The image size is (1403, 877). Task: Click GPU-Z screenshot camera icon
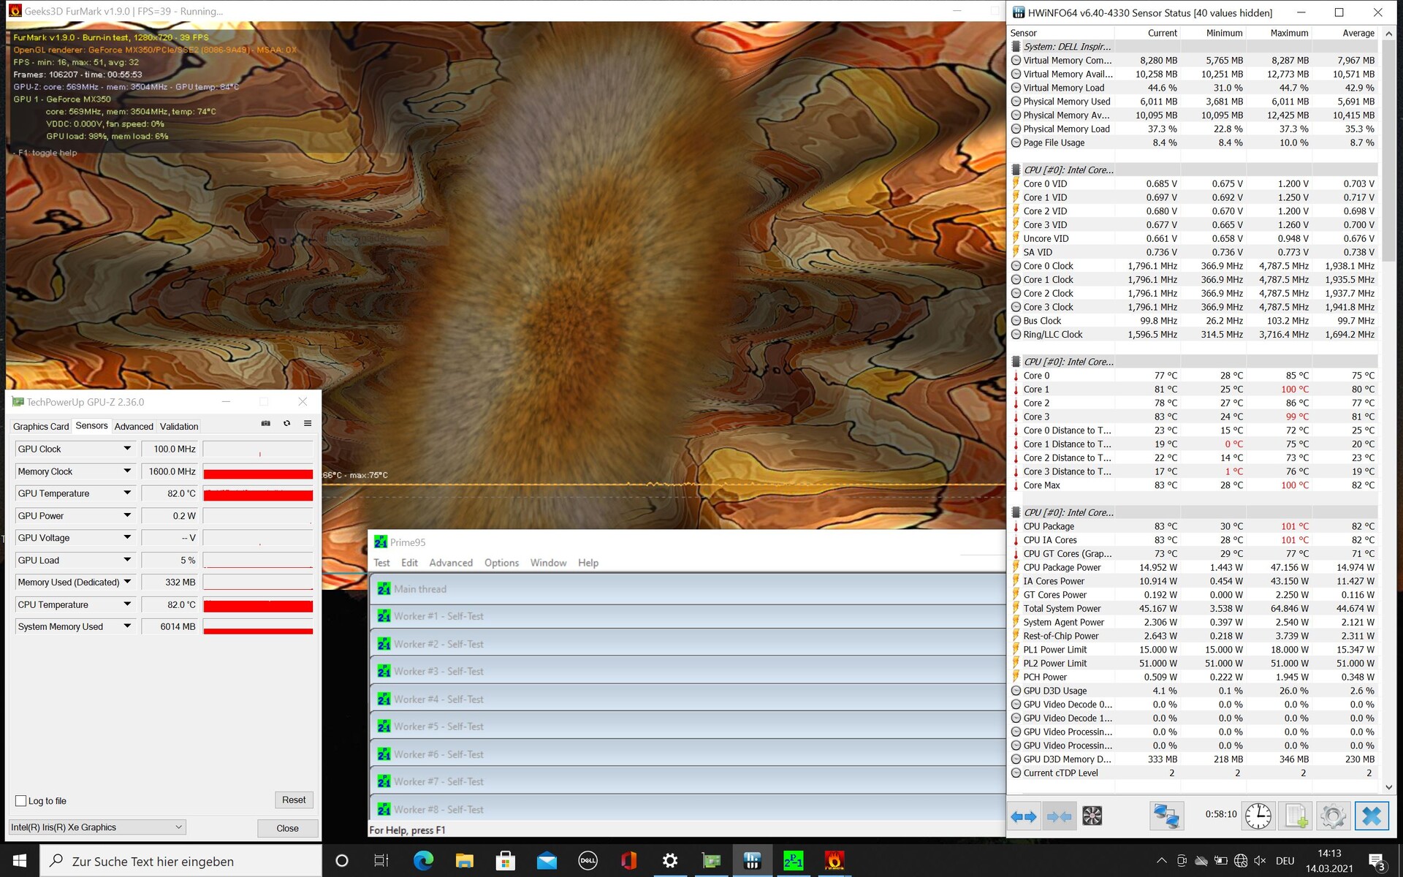(266, 424)
